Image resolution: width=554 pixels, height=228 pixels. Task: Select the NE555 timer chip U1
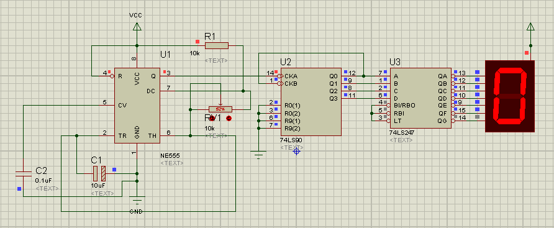(137, 106)
